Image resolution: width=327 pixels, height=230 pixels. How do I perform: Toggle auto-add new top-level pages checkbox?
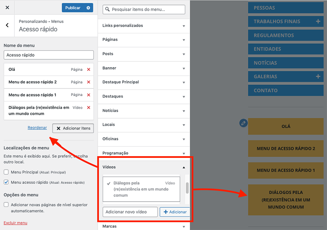point(6,204)
